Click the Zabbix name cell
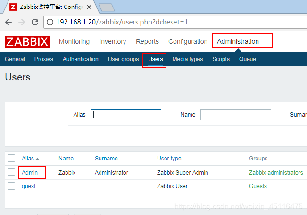This screenshot has width=307, height=215. [67, 173]
